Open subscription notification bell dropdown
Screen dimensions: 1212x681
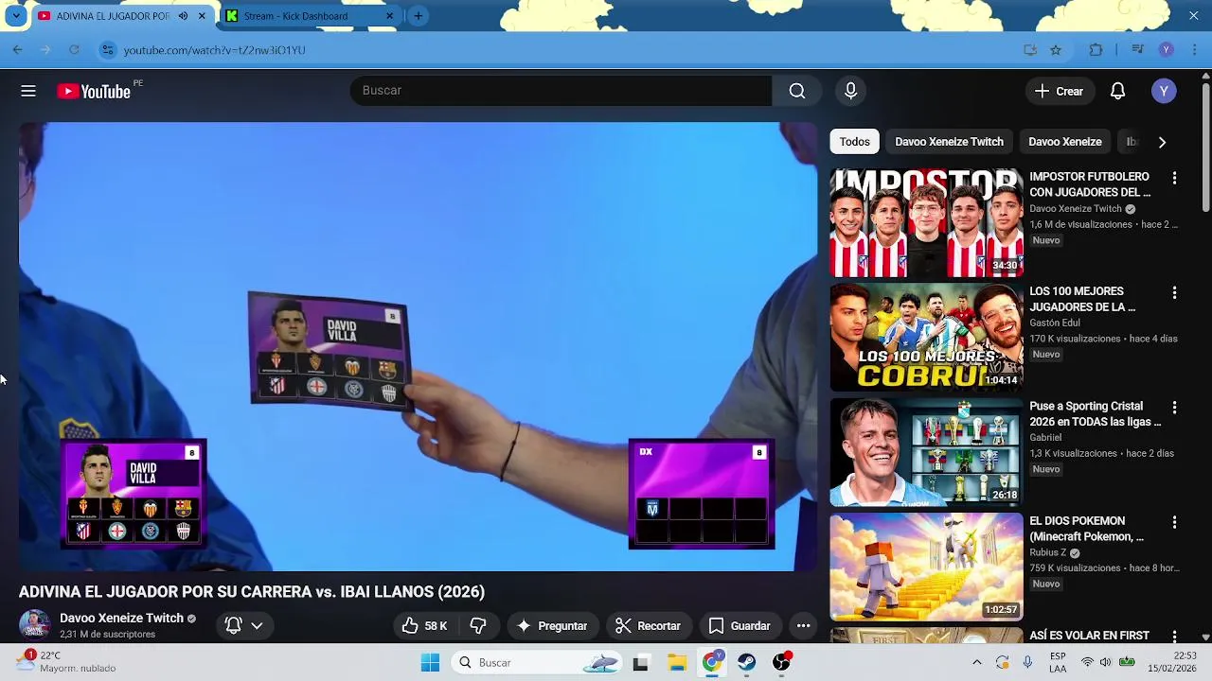coord(243,626)
